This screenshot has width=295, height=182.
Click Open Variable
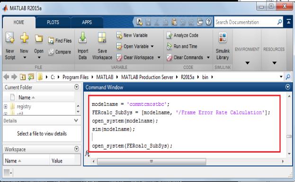click(133, 46)
